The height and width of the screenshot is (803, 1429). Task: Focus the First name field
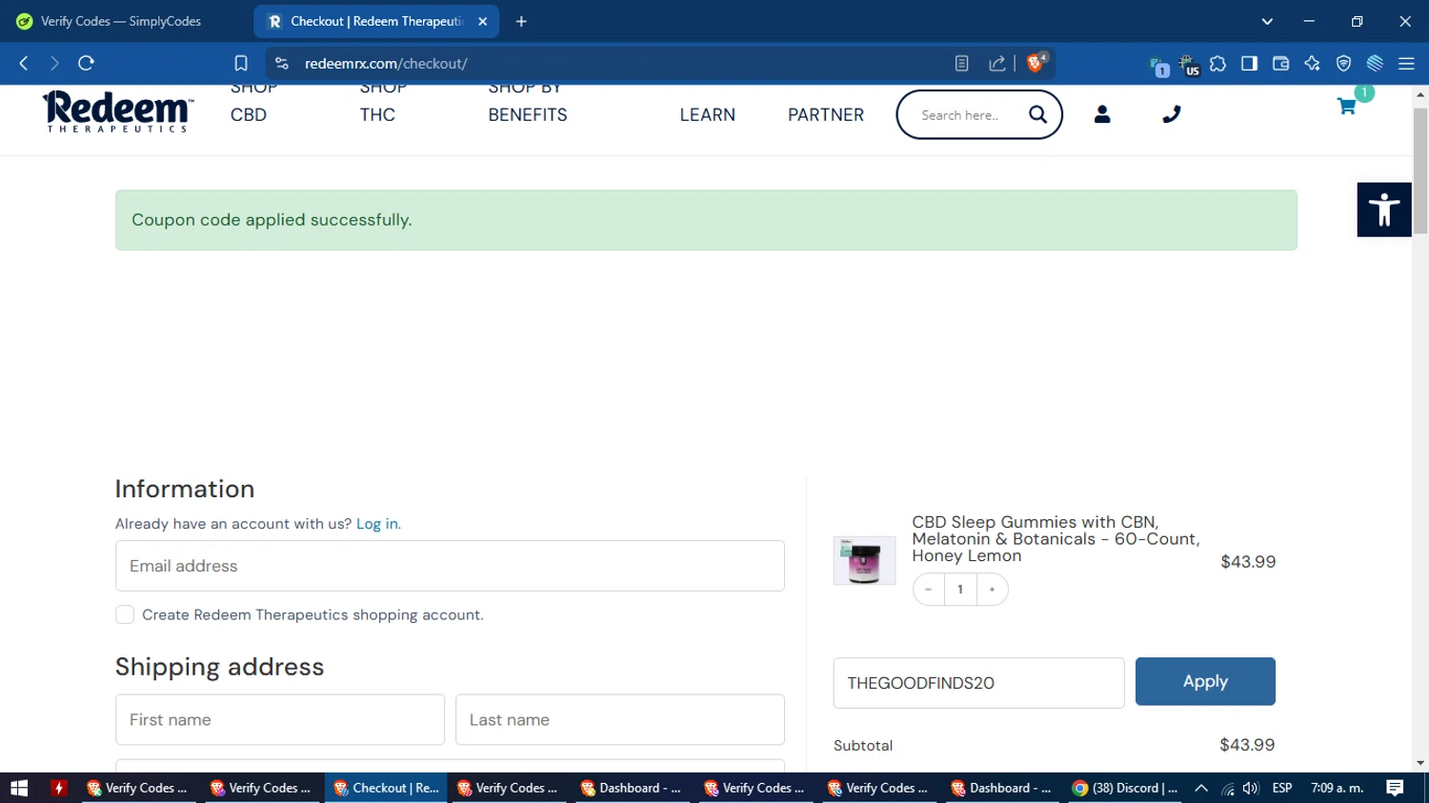280,719
